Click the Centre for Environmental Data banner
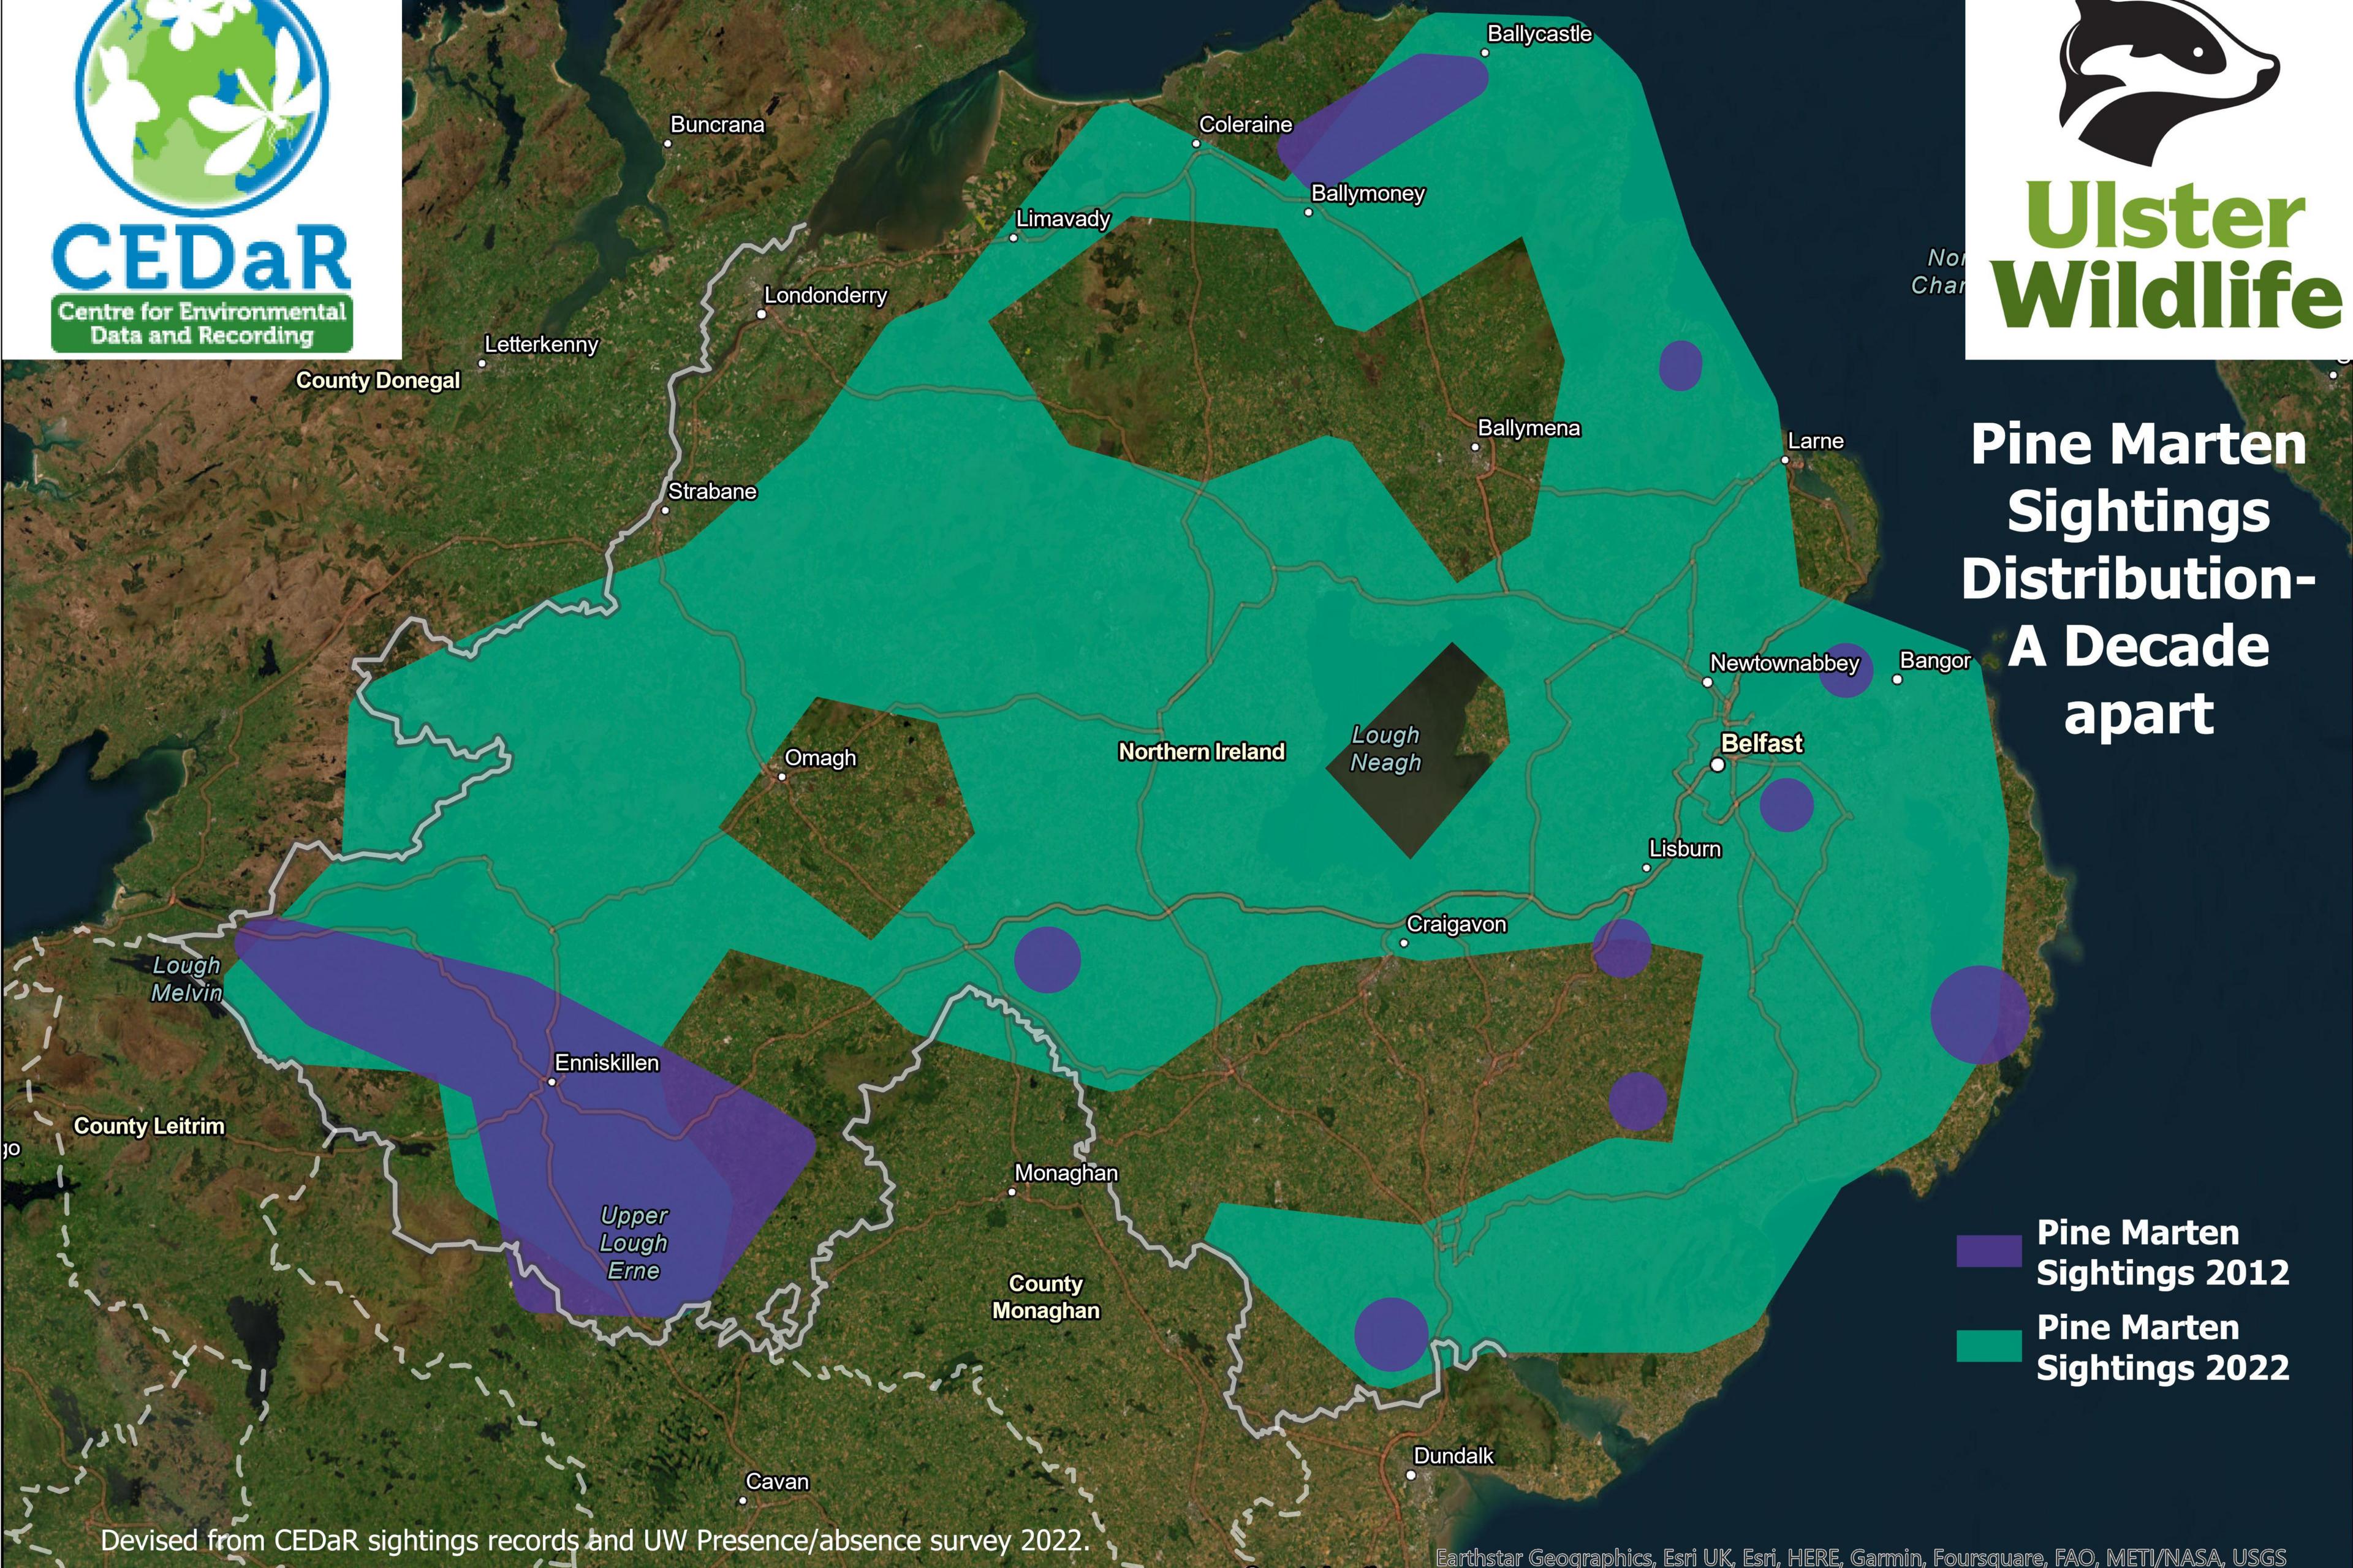2353x1568 pixels. tap(202, 323)
